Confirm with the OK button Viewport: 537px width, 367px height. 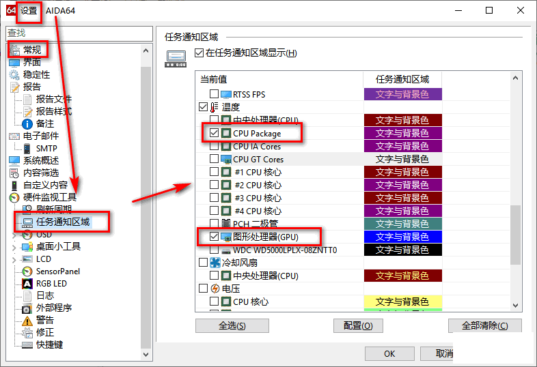pos(389,353)
